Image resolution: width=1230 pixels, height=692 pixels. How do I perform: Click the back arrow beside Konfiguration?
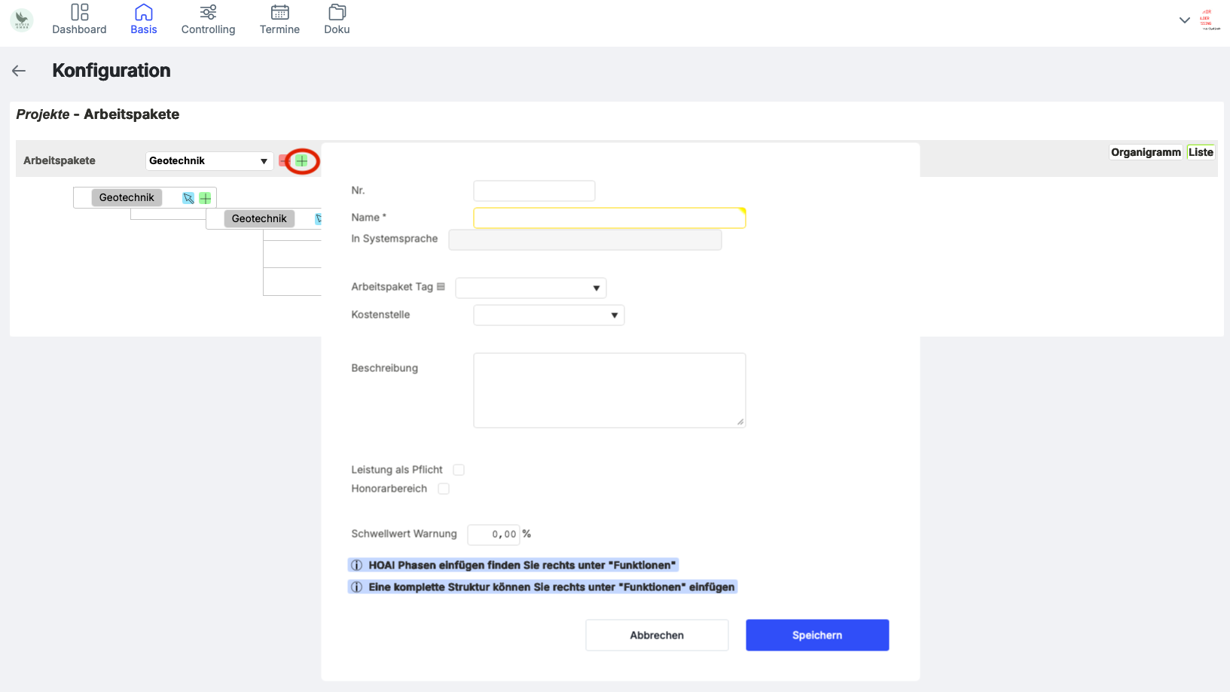[x=19, y=71]
